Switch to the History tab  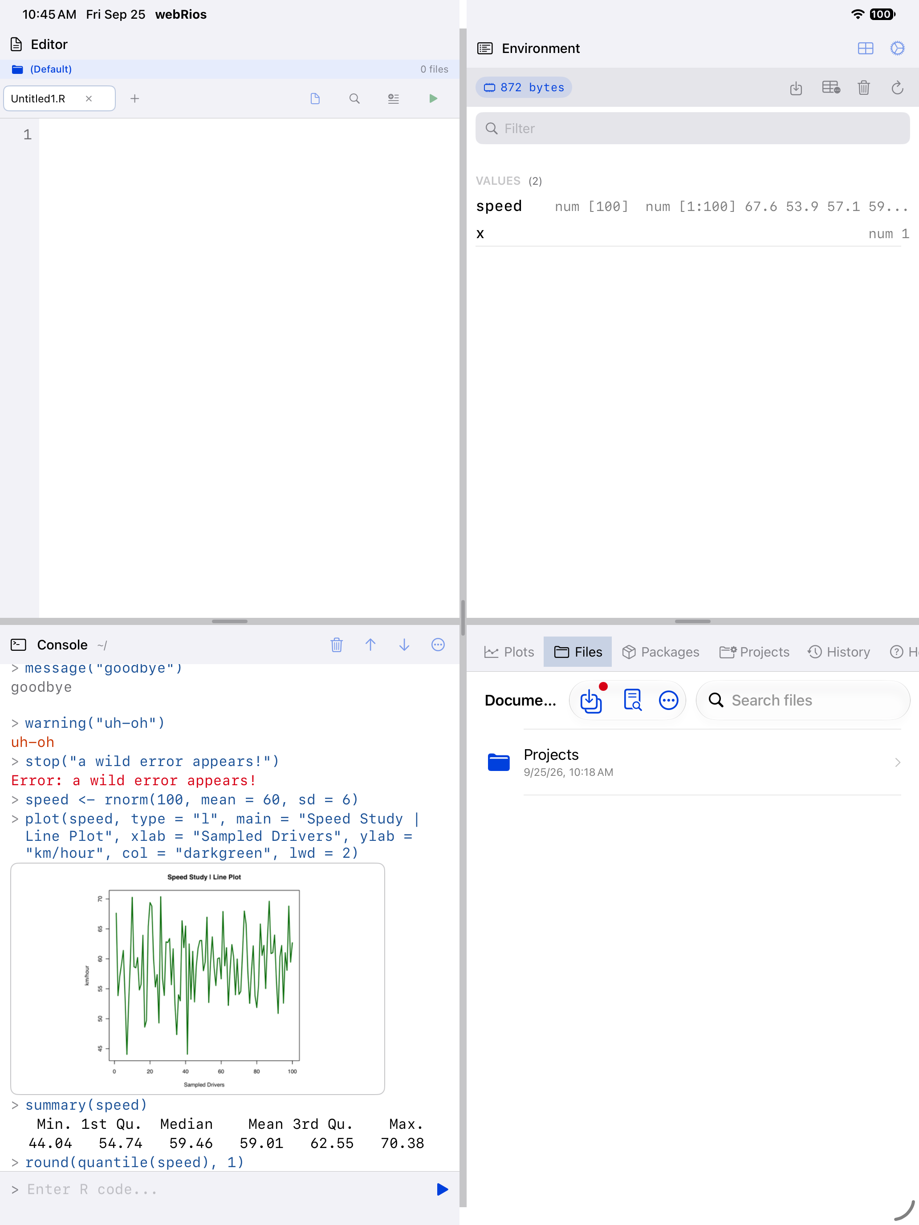839,652
